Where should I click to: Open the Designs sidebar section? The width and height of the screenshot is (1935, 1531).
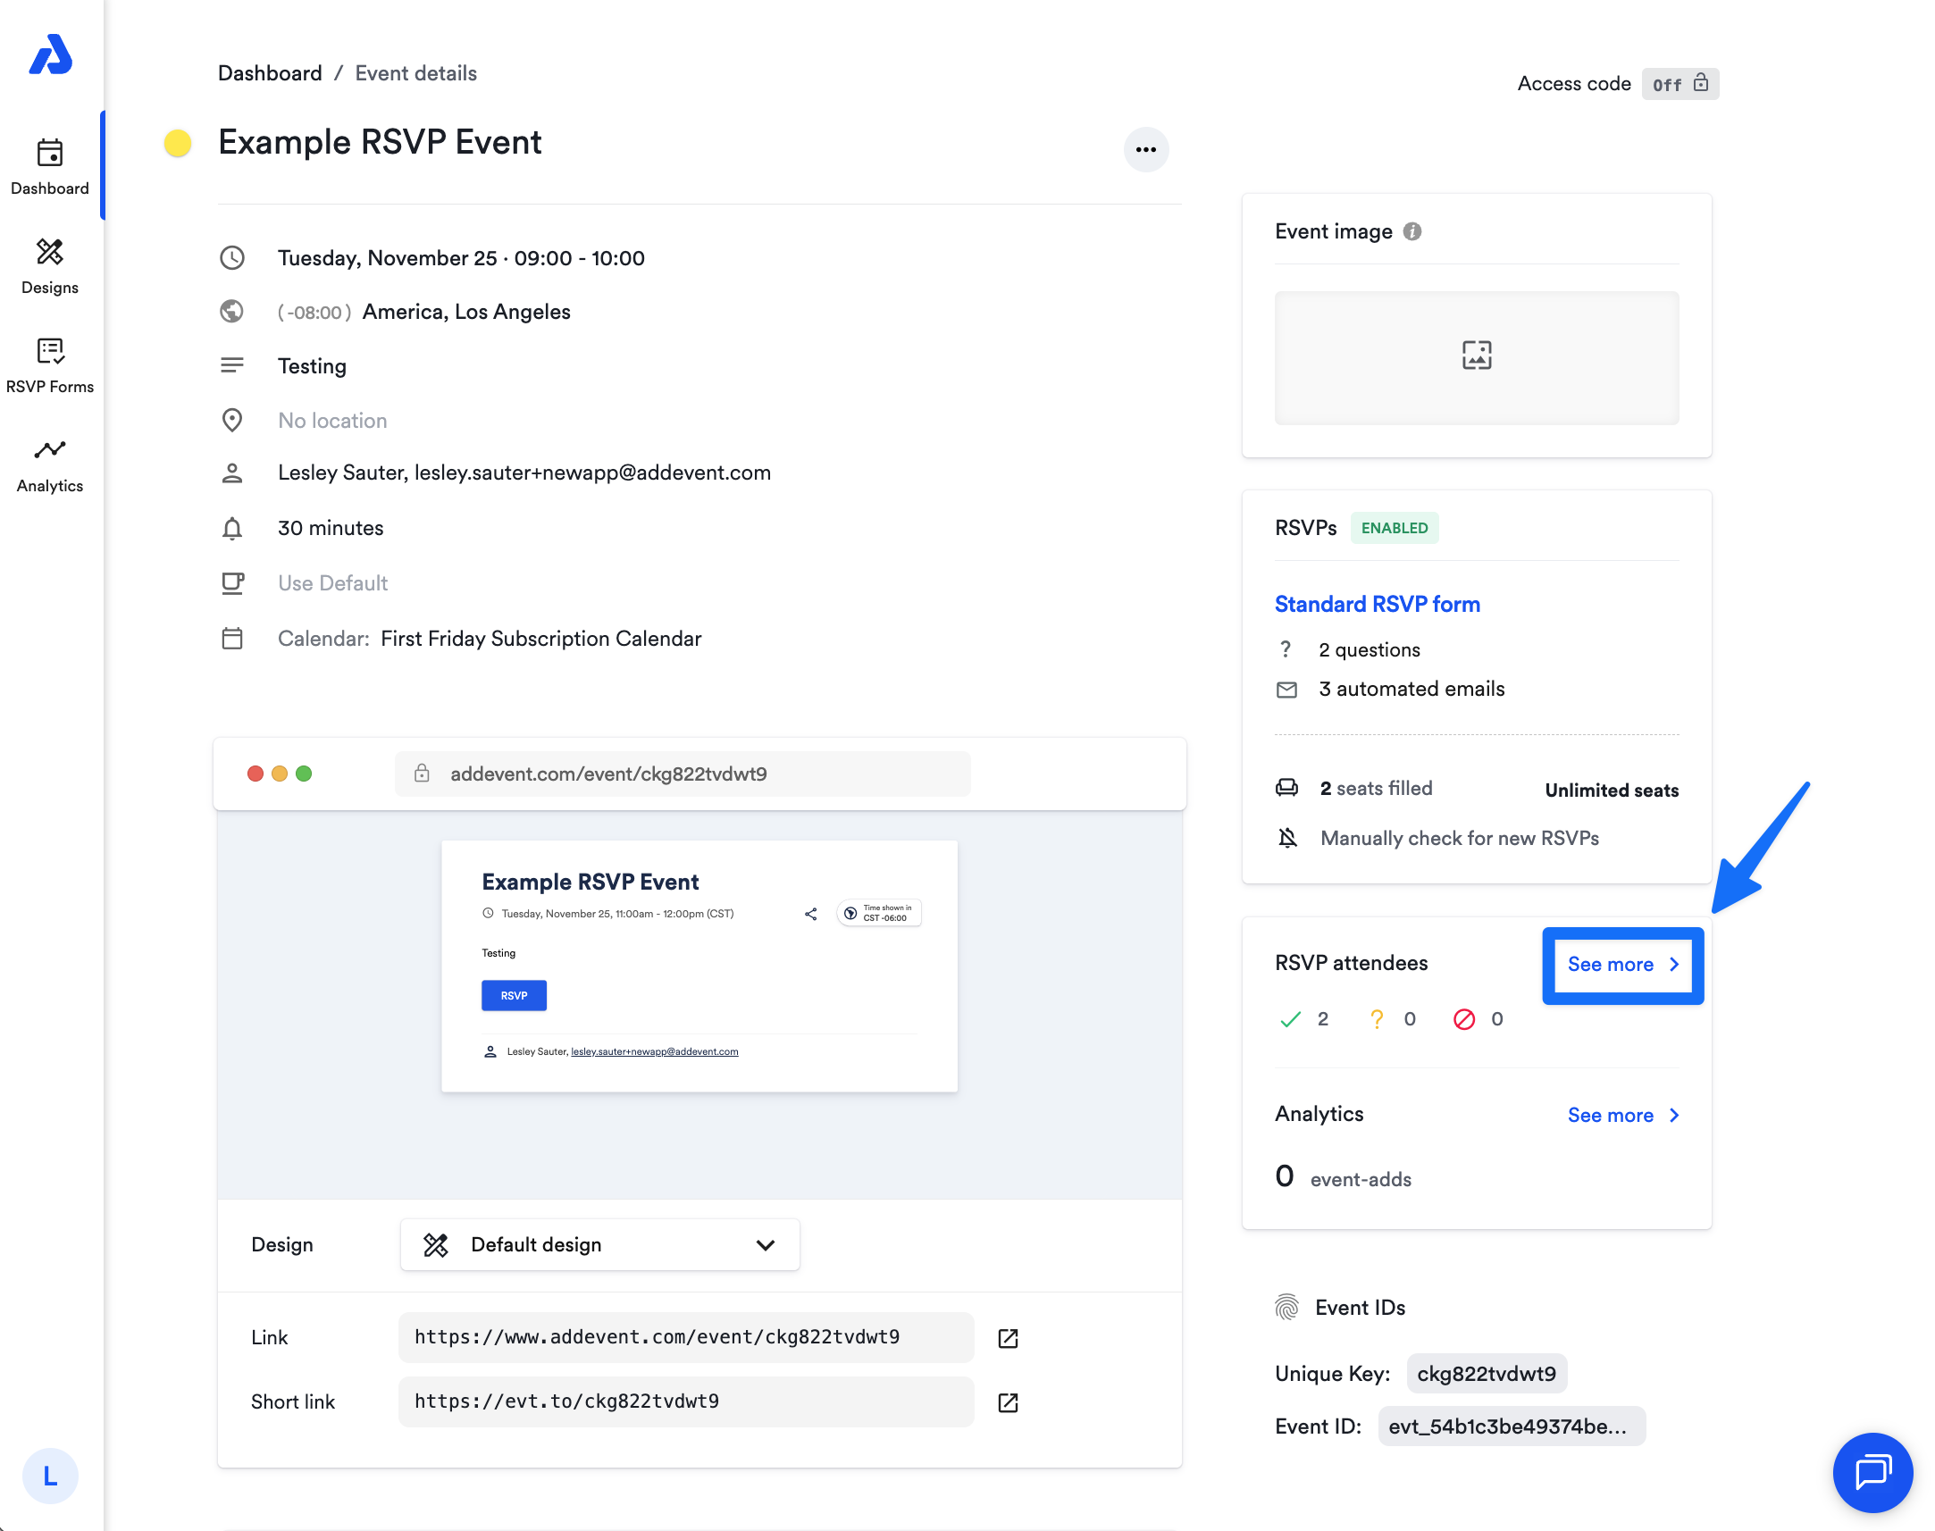click(50, 266)
